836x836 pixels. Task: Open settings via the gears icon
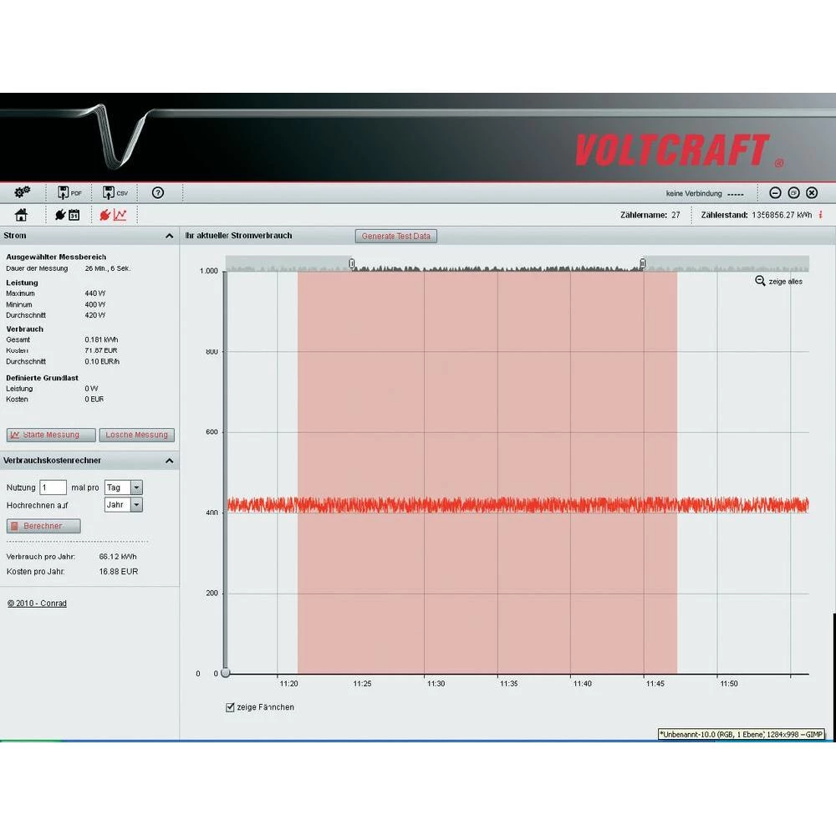coord(22,192)
